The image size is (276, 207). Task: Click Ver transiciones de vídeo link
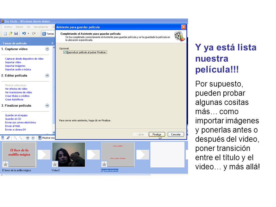tap(18, 92)
